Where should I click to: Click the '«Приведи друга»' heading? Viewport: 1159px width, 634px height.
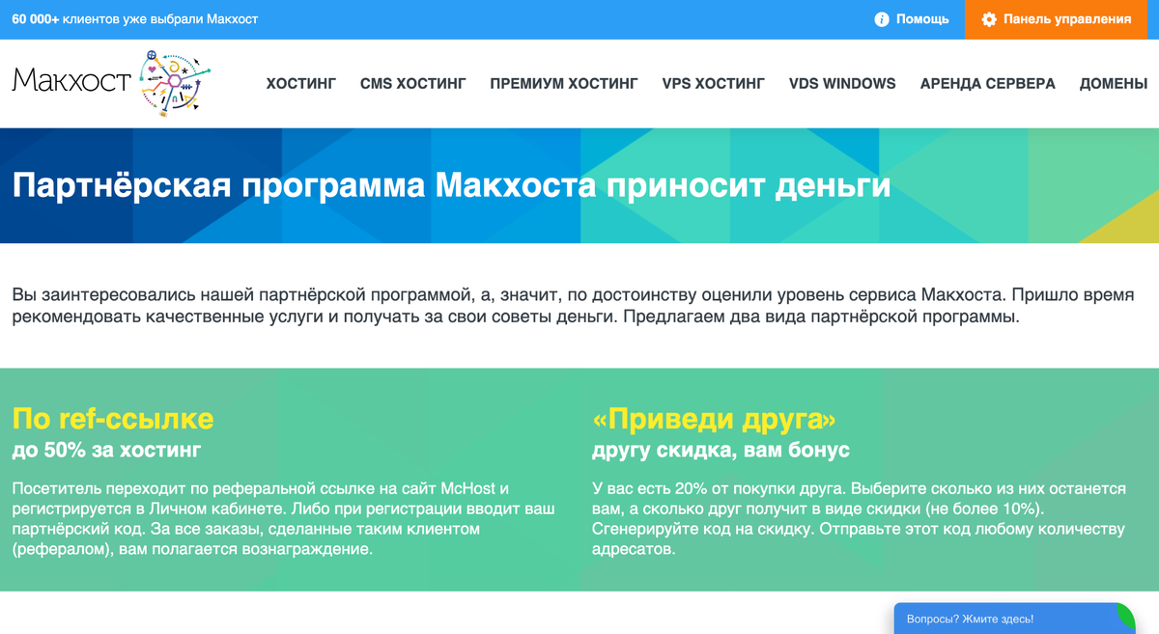714,418
